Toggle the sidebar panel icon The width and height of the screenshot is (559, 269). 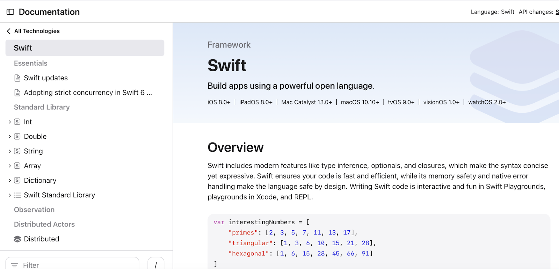point(10,12)
